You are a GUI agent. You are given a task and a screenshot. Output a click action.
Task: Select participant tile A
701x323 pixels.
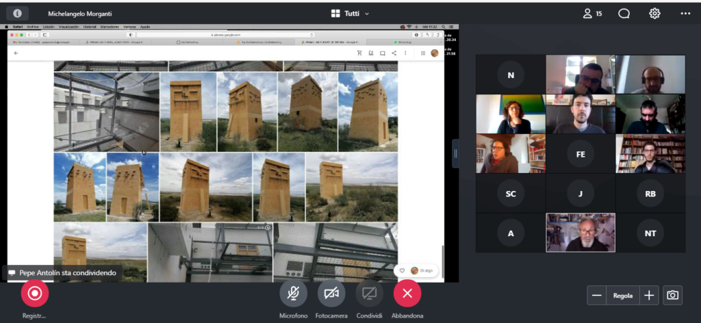coord(511,233)
